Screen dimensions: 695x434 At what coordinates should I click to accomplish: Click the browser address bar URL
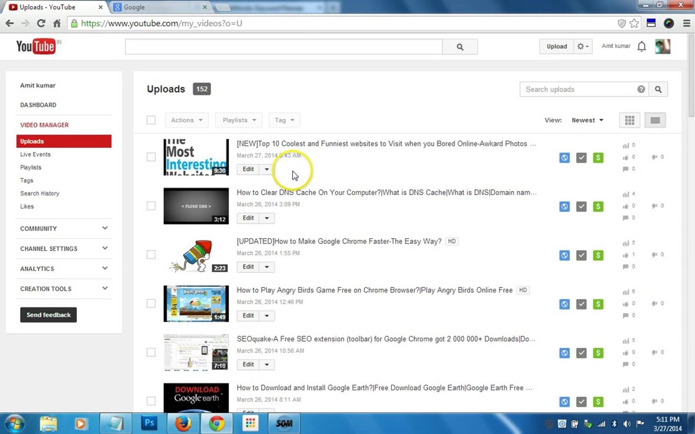(x=162, y=23)
